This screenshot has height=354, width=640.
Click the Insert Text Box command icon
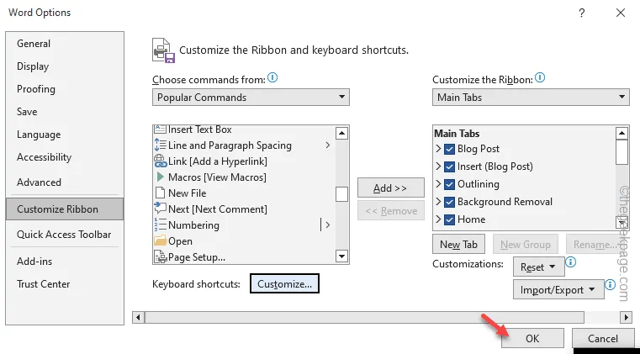pos(160,129)
